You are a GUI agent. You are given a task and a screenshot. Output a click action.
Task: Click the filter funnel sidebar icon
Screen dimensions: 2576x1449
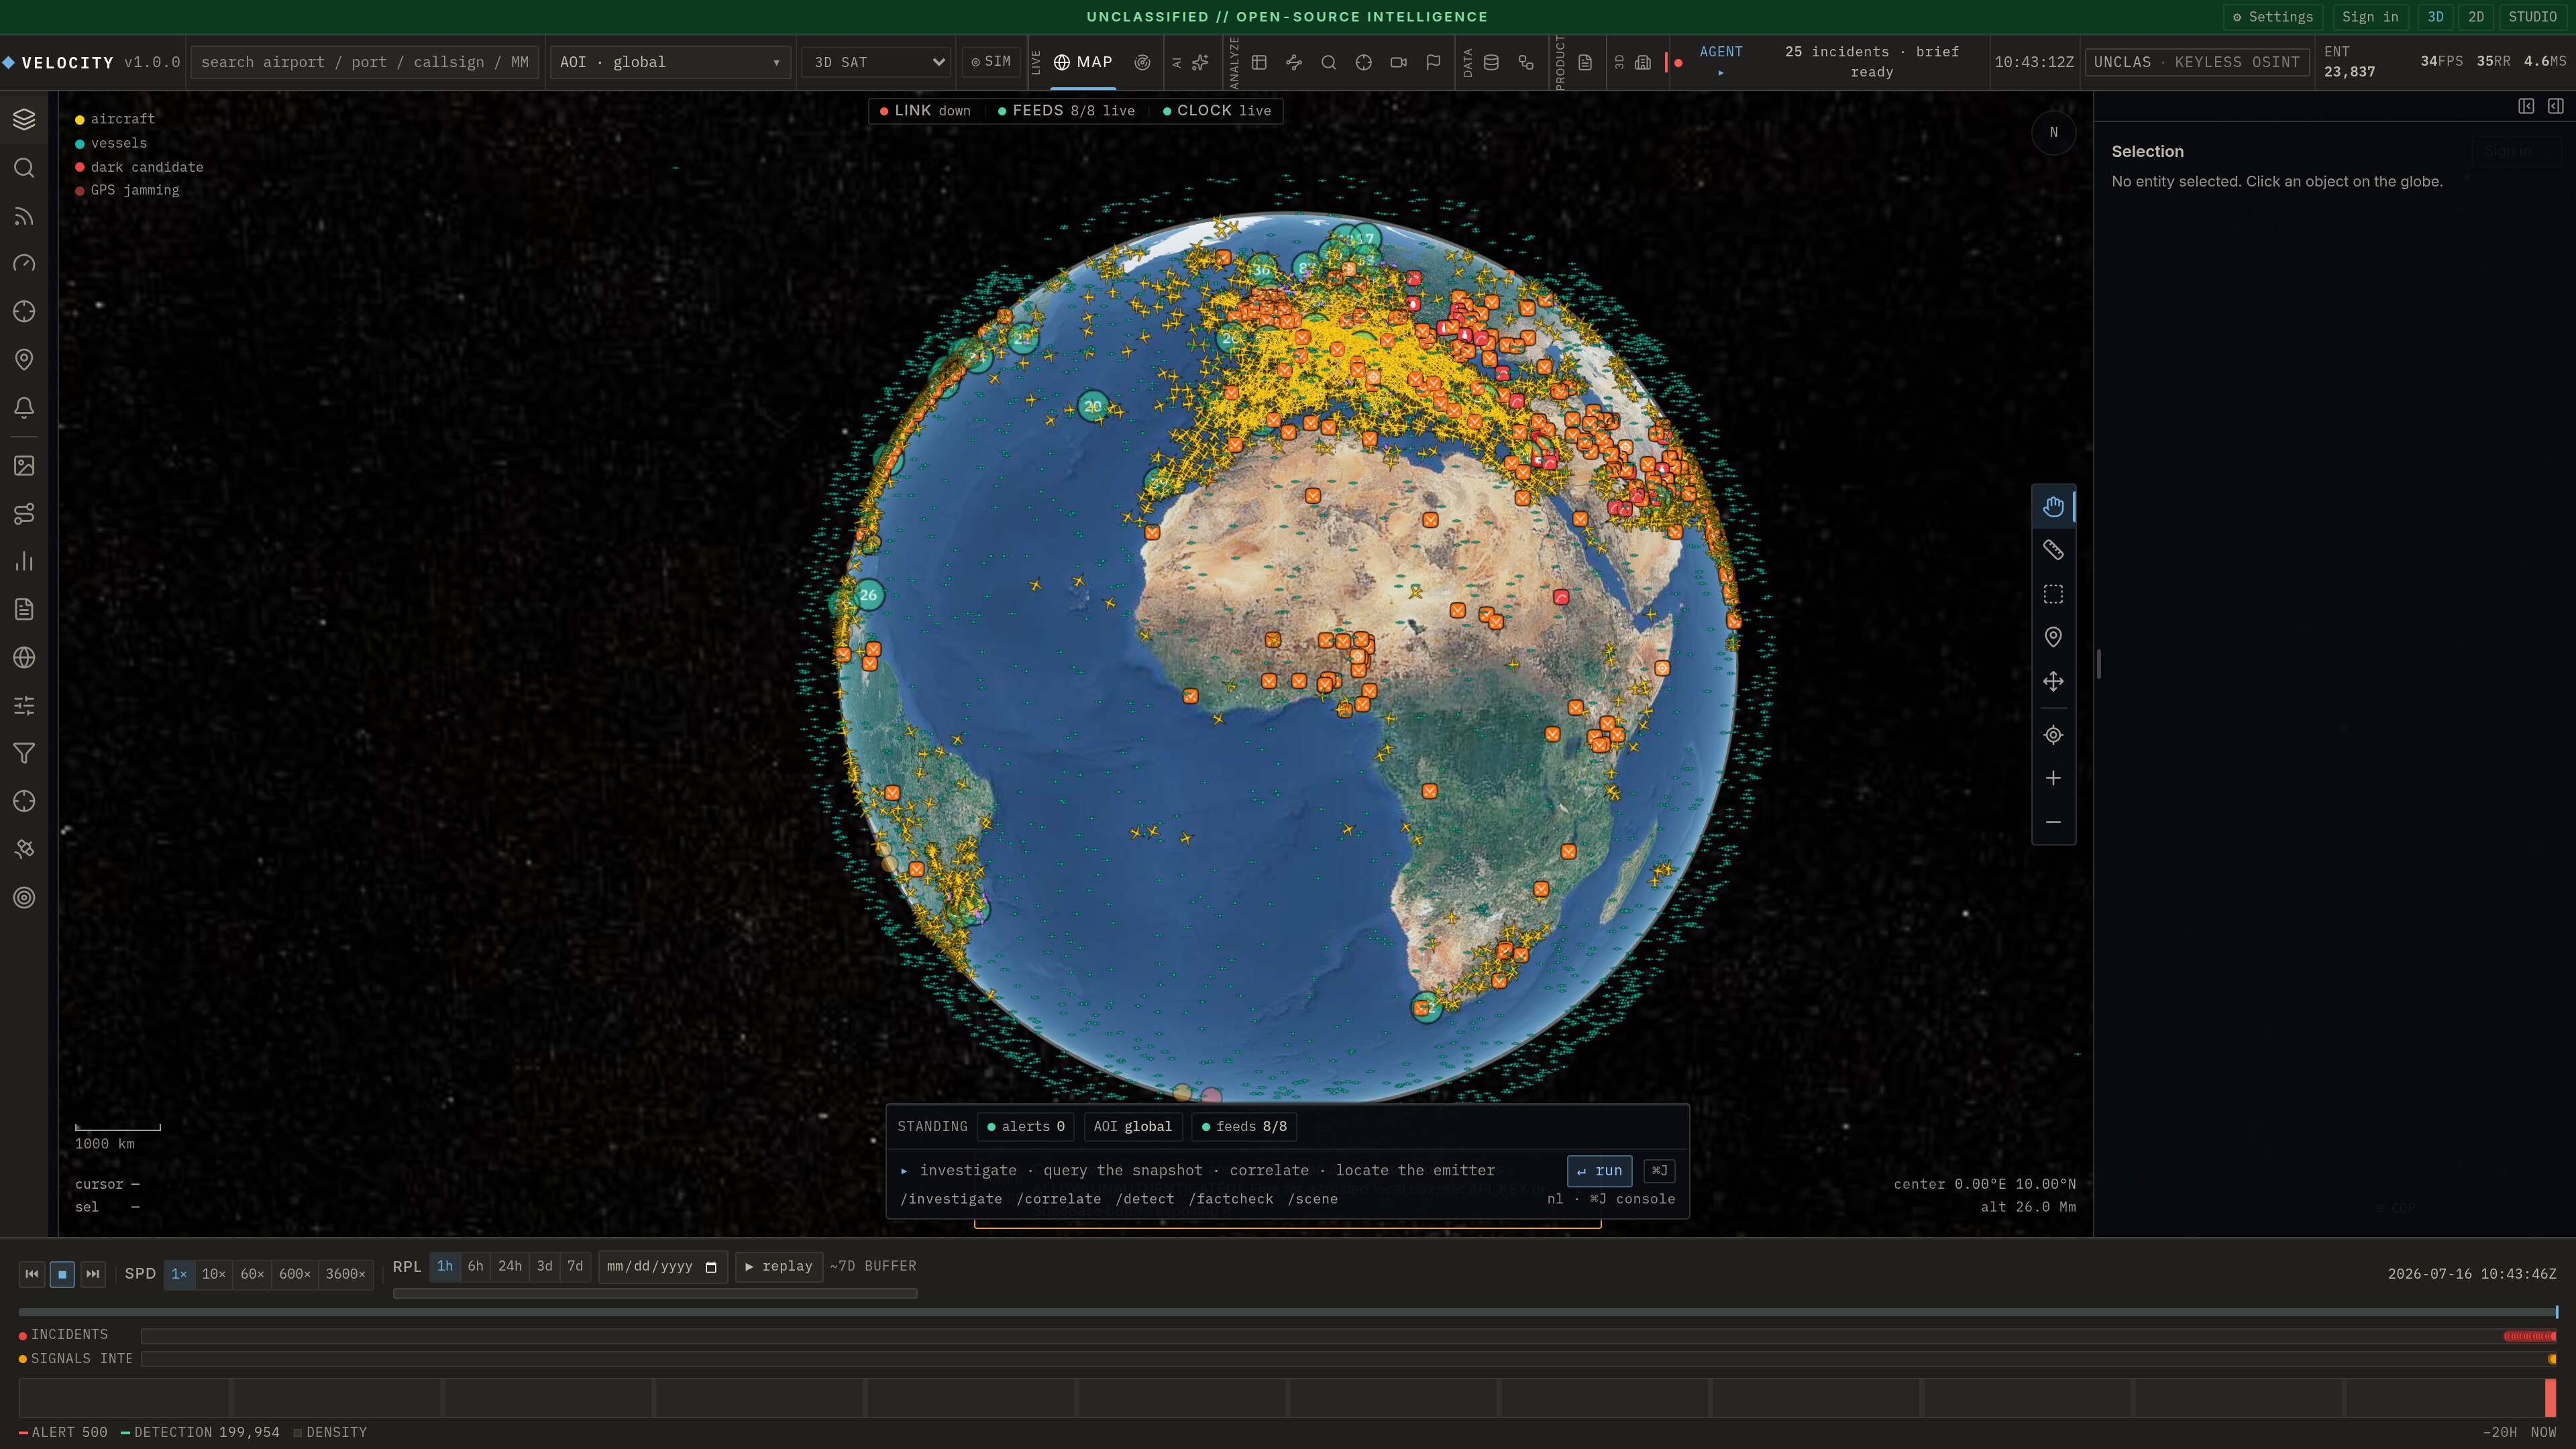(24, 754)
